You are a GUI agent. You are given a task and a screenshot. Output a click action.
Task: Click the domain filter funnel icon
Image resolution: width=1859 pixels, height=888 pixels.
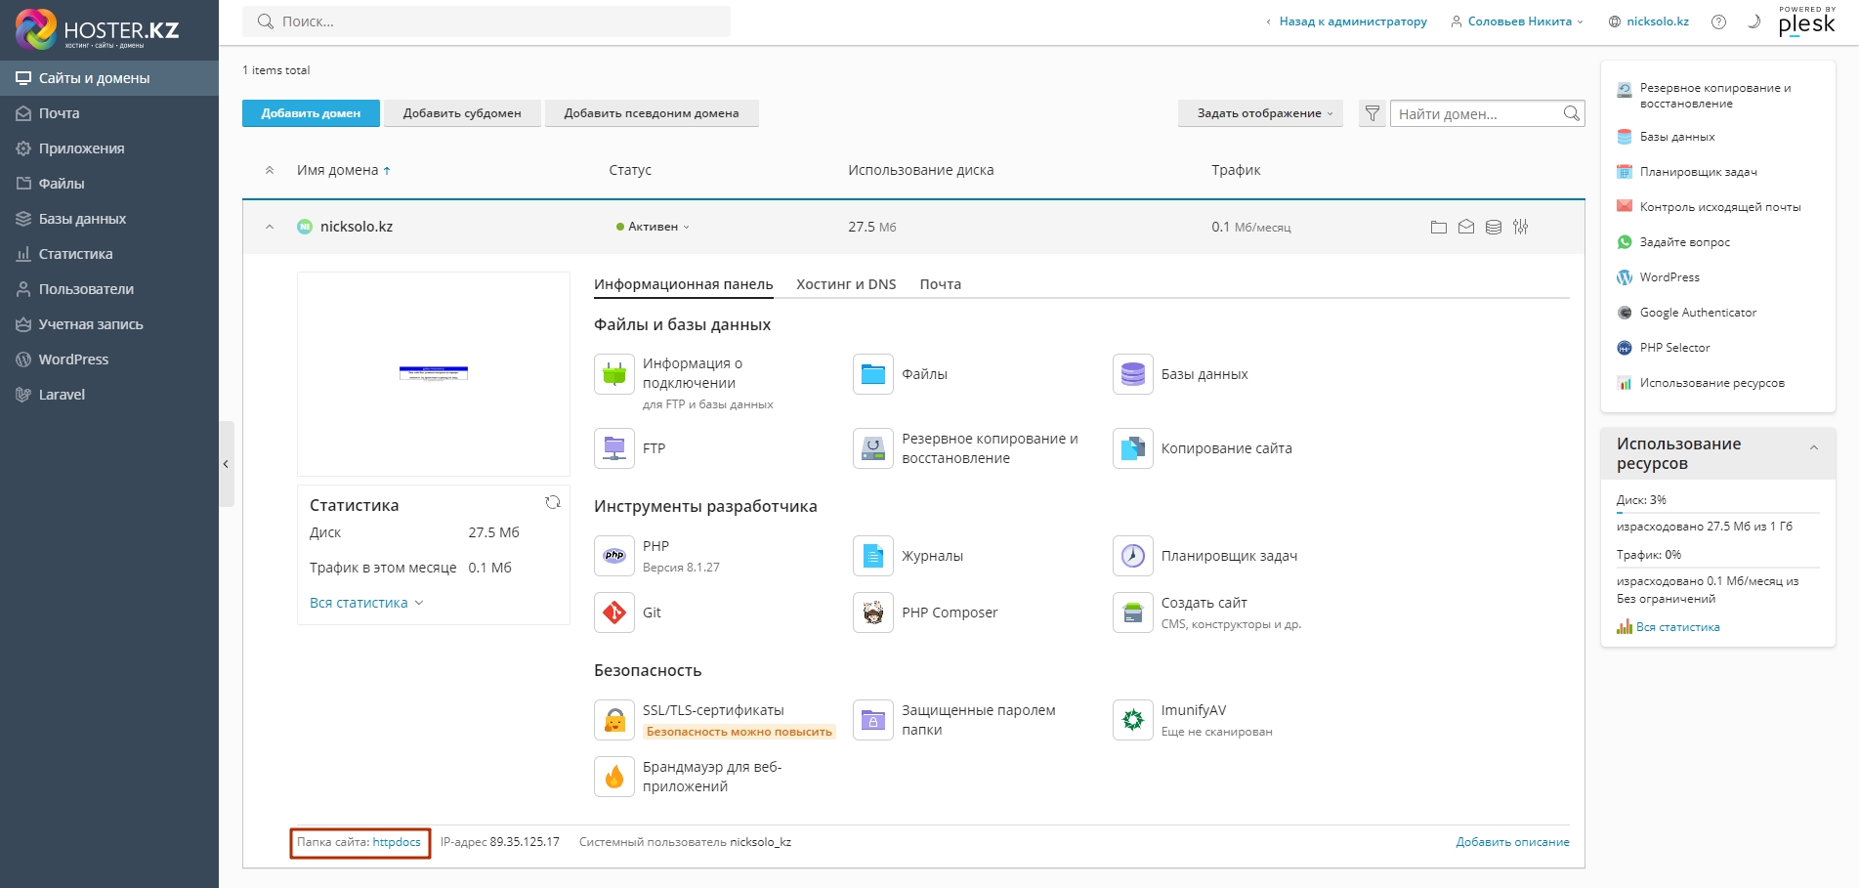(x=1373, y=113)
